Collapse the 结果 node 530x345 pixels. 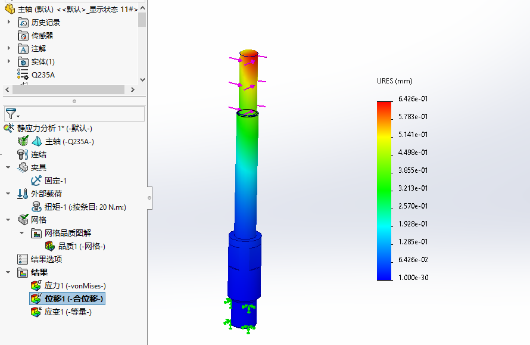click(x=8, y=272)
